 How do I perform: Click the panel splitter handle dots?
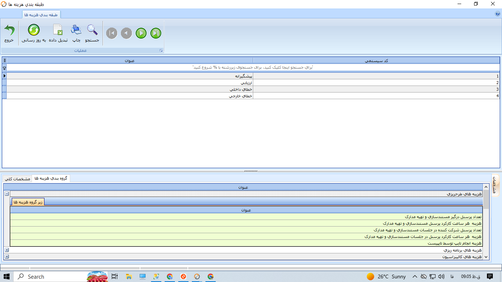click(251, 171)
